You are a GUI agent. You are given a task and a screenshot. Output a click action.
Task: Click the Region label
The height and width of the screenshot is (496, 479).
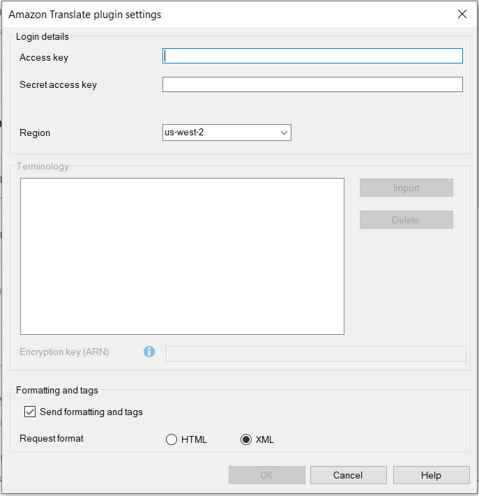click(35, 133)
